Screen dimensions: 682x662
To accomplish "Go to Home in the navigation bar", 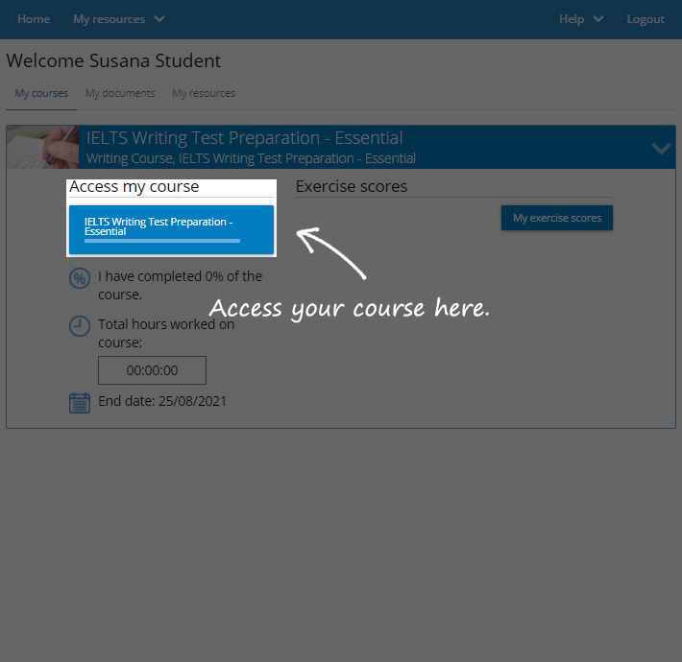I will tap(34, 19).
